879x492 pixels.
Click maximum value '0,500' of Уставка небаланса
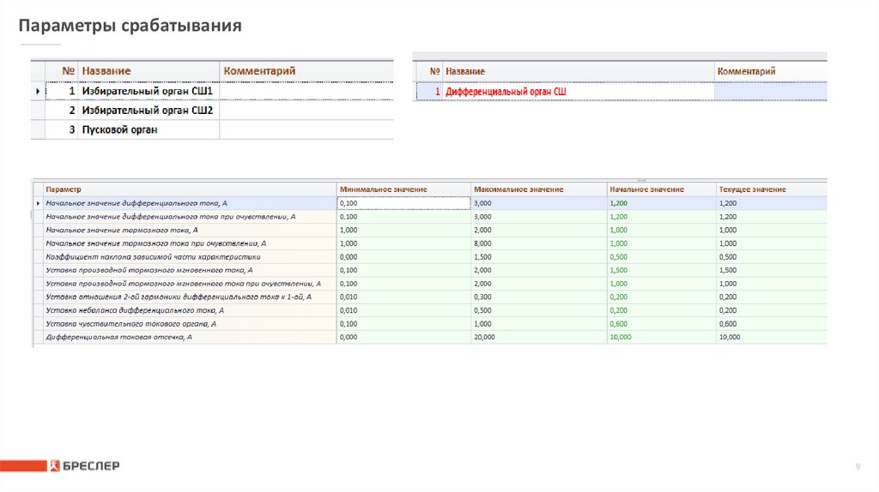pyautogui.click(x=539, y=310)
